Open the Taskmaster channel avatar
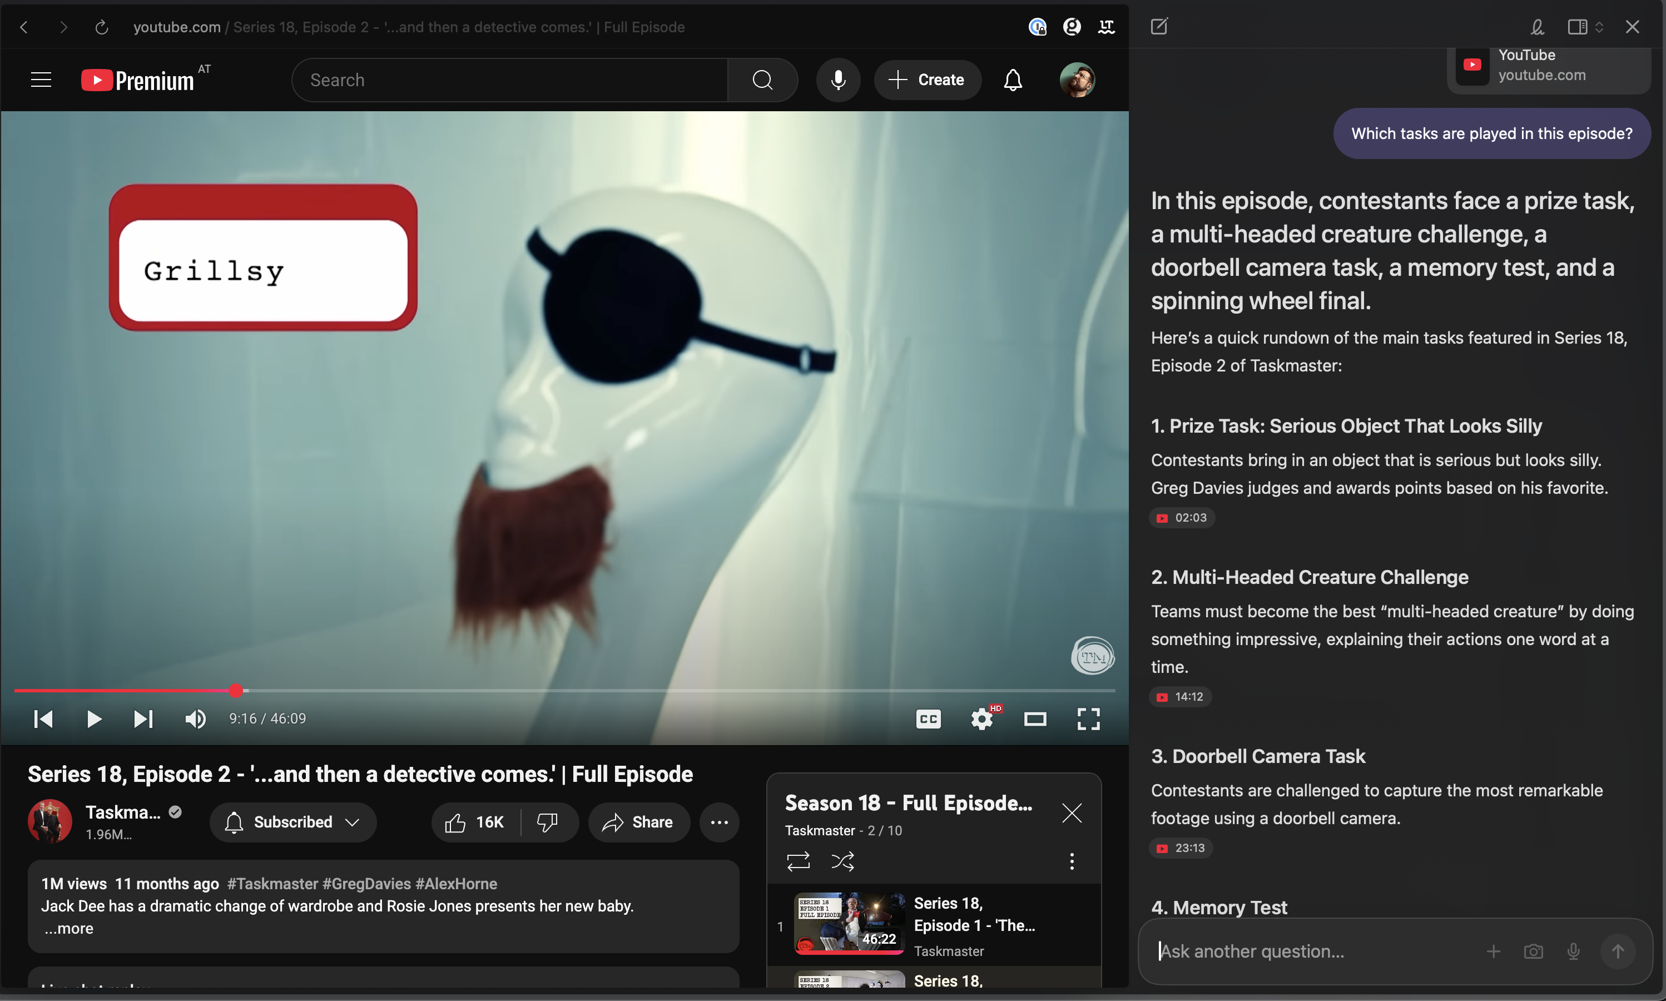1666x1001 pixels. (50, 821)
